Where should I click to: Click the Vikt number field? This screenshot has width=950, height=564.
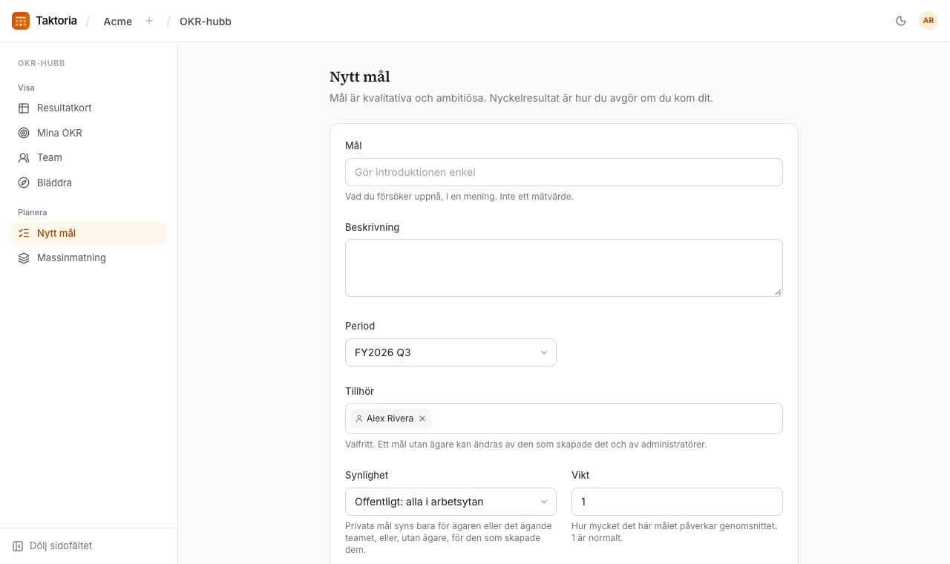(677, 502)
